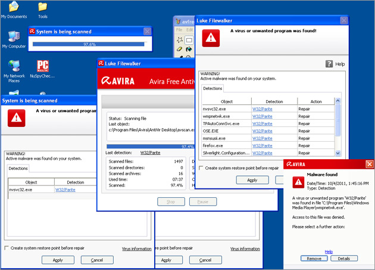Image resolution: width=375 pixels, height=270 pixels.
Task: Close the top-right Luke Filewalker warning window
Action: coord(344,20)
